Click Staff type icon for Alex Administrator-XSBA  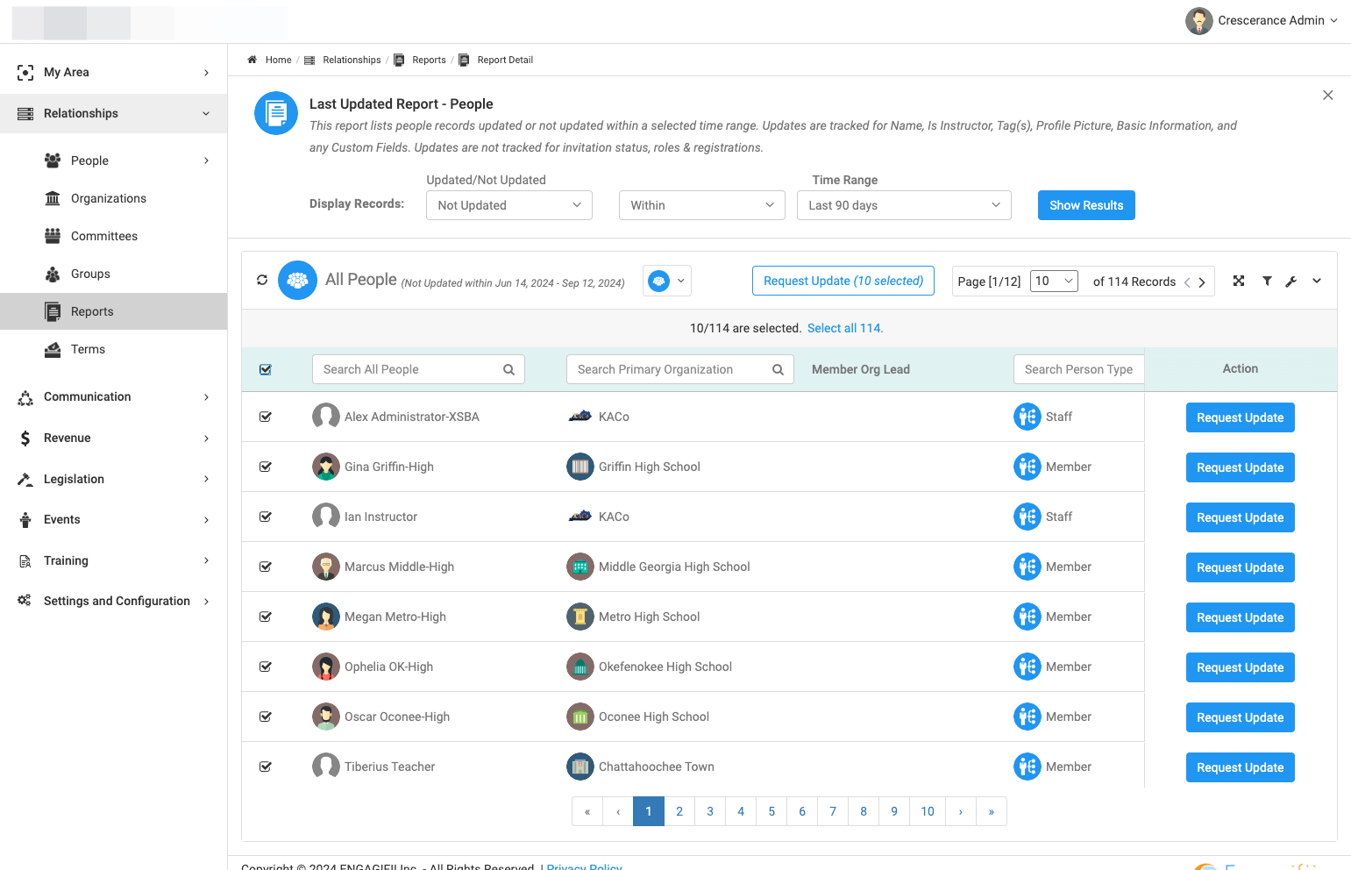(1027, 417)
